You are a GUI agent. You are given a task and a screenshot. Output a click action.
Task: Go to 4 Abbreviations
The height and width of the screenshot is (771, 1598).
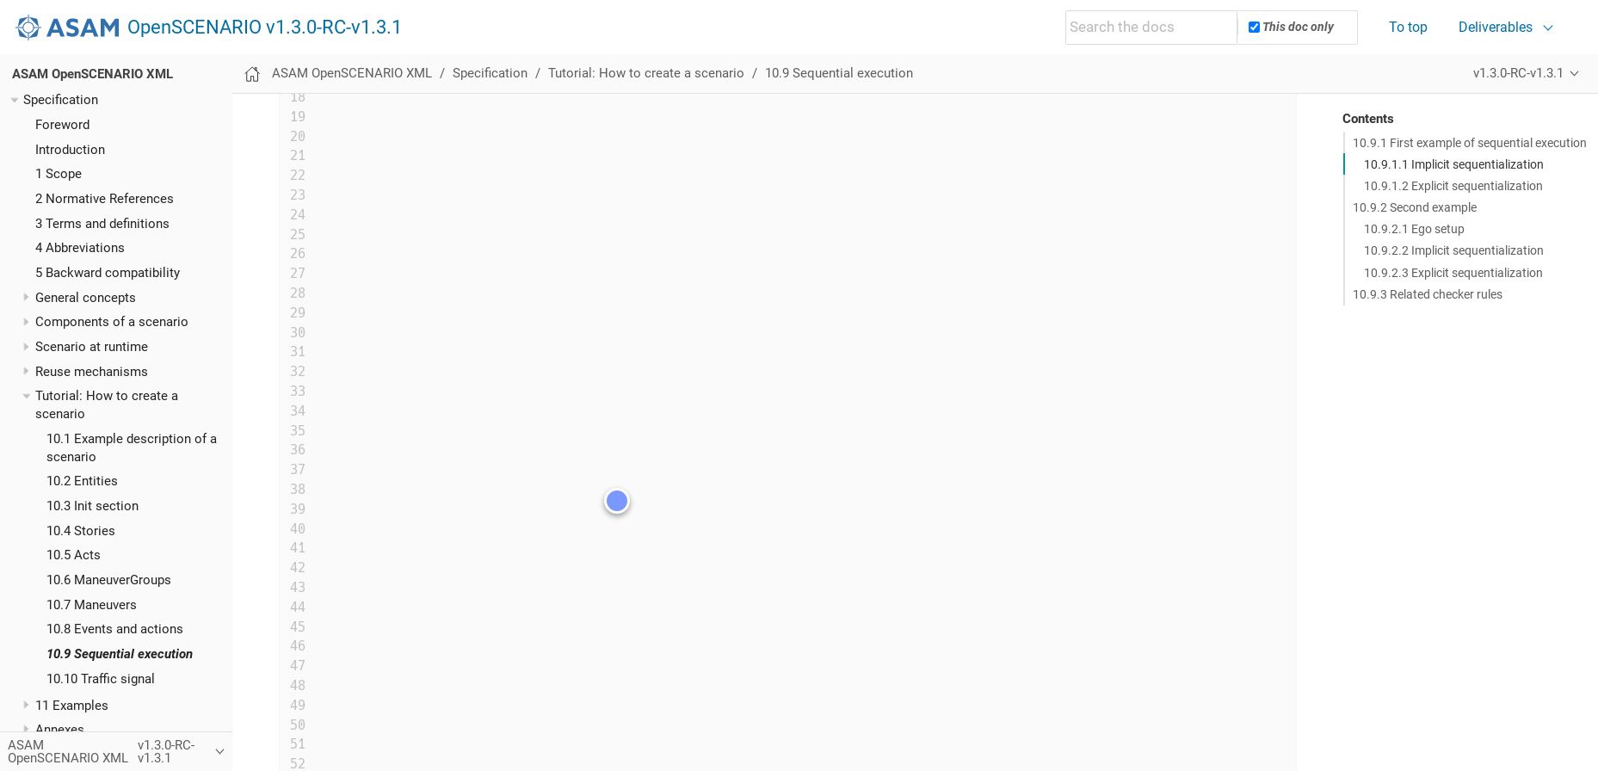point(80,248)
